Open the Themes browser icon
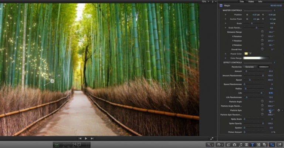Viewport: 284px width, 148px height. tap(264, 145)
